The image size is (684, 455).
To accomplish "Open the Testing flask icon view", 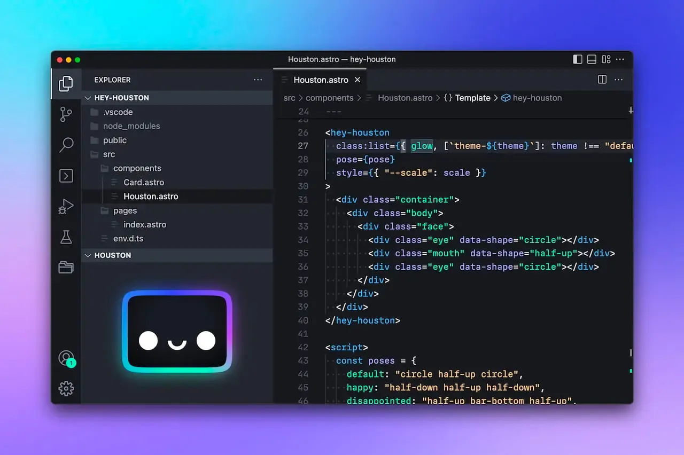I will (x=66, y=237).
